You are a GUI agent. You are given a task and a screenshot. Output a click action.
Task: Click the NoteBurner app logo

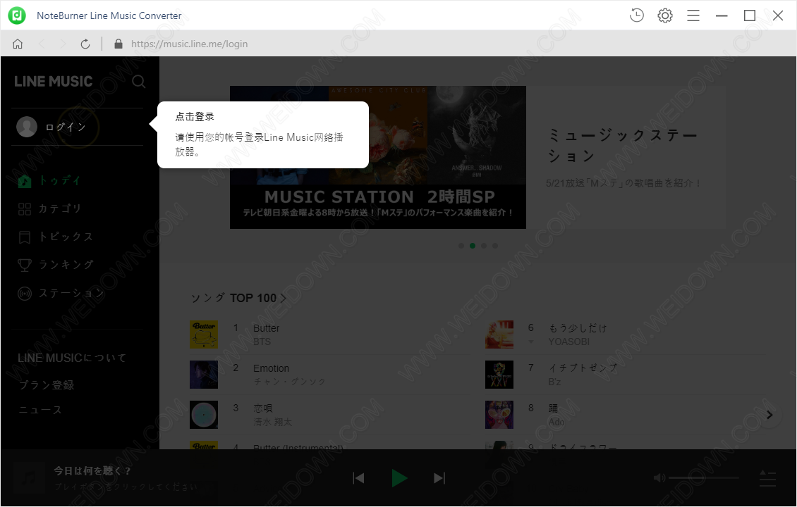[17, 15]
